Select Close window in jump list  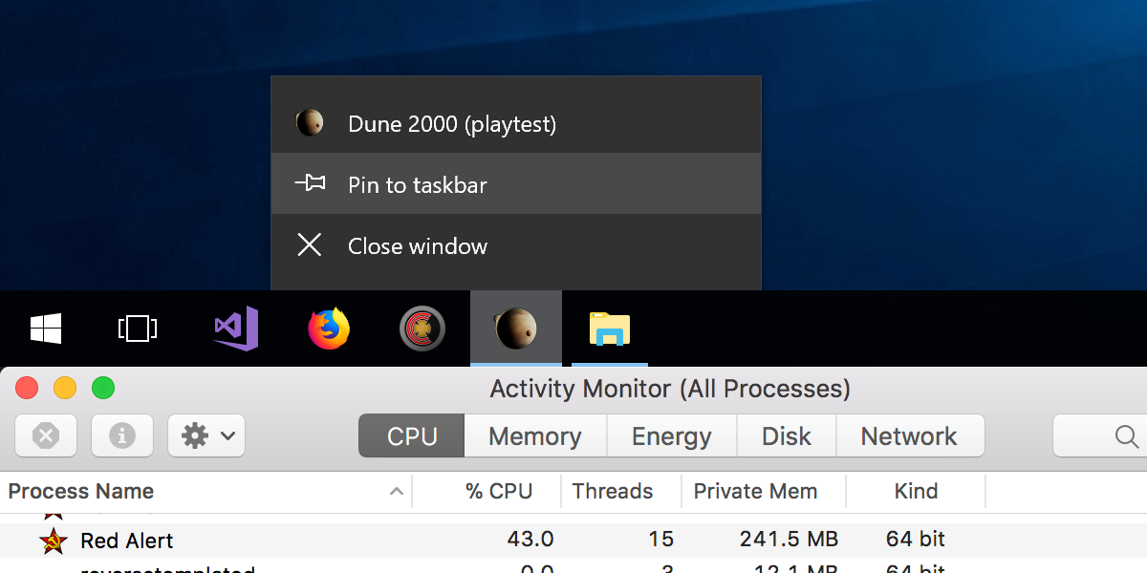[516, 245]
